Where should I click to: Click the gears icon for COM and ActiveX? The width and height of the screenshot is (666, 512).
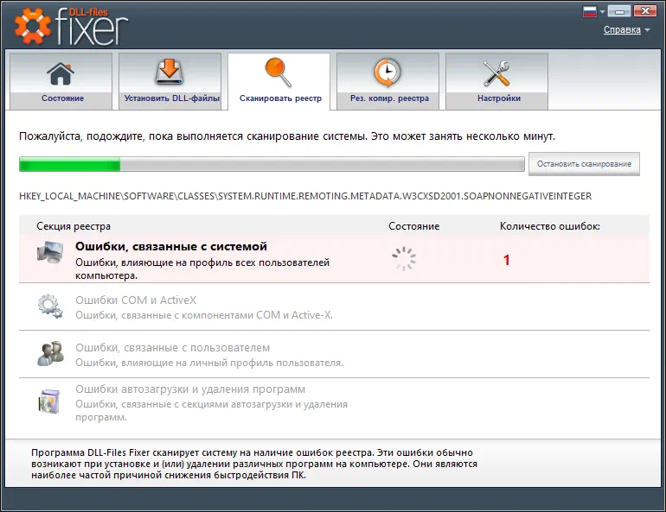[50, 306]
